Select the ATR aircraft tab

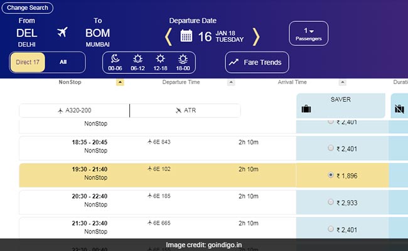(x=185, y=110)
